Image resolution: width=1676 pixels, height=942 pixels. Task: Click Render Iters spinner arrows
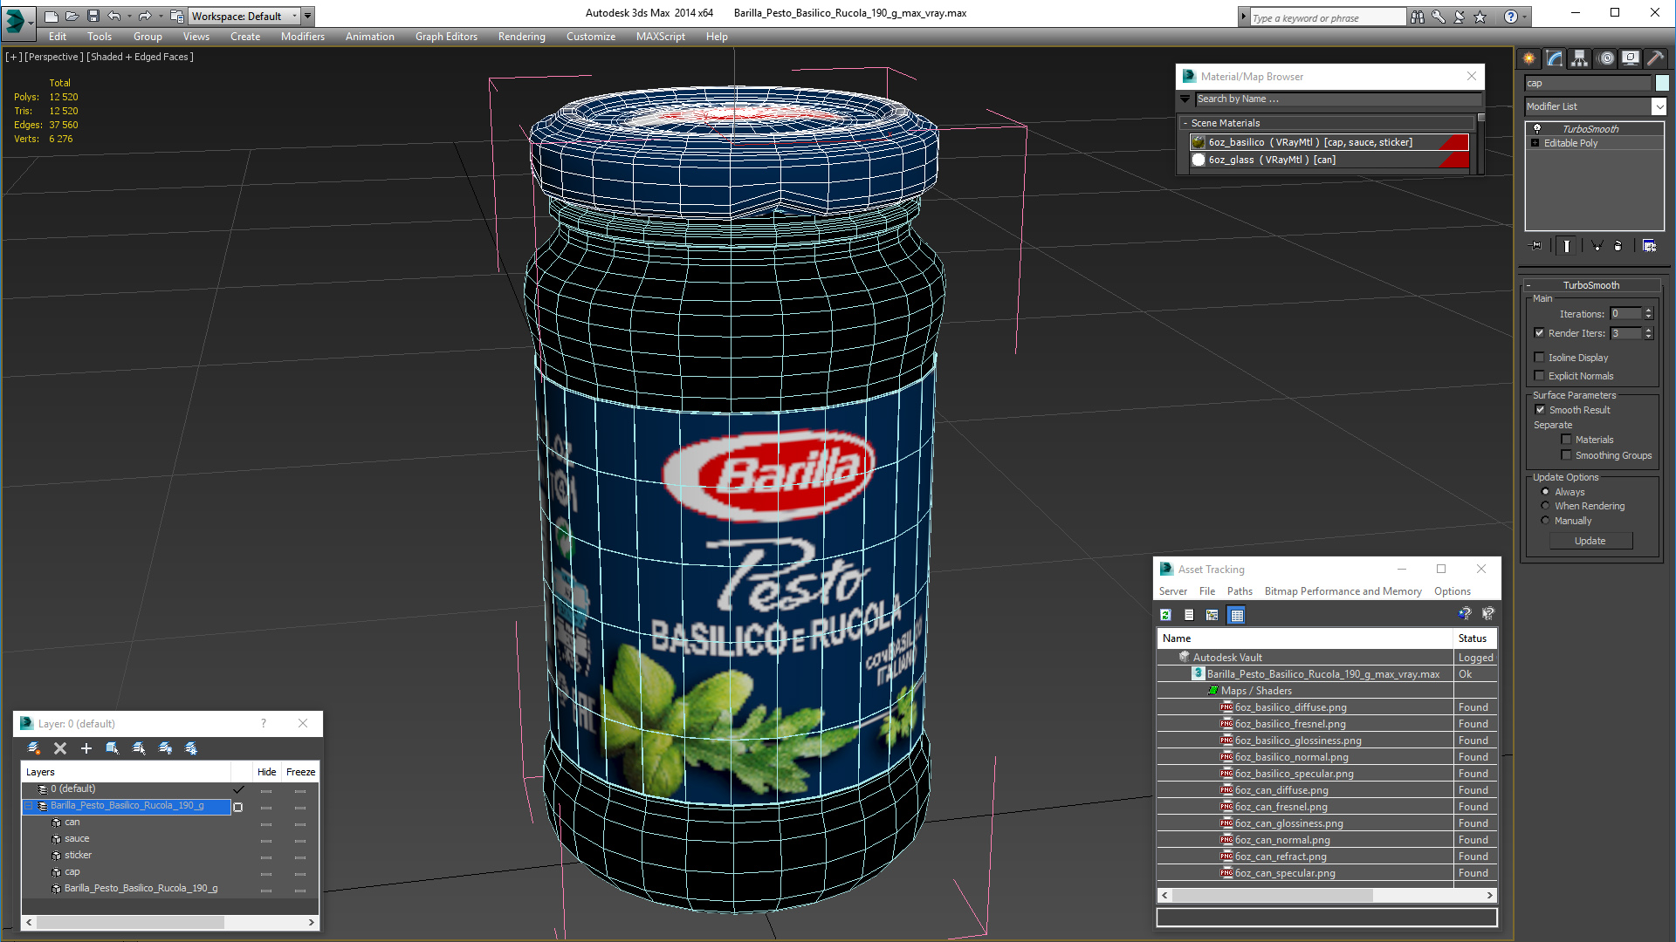pyautogui.click(x=1648, y=333)
